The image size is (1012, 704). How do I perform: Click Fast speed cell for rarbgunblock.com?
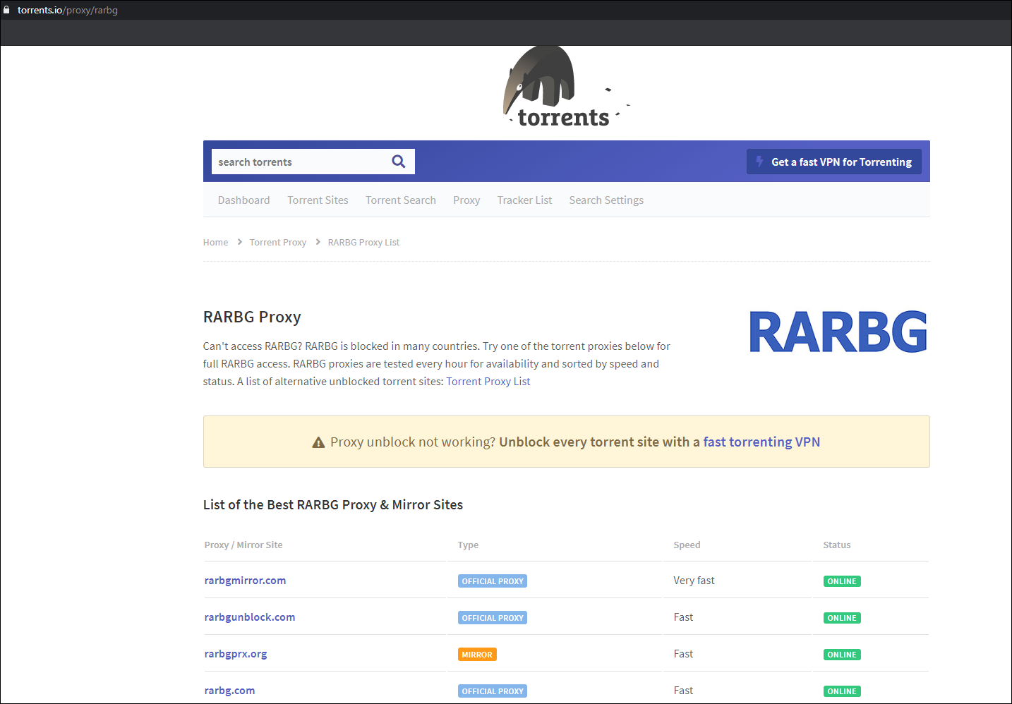(684, 617)
